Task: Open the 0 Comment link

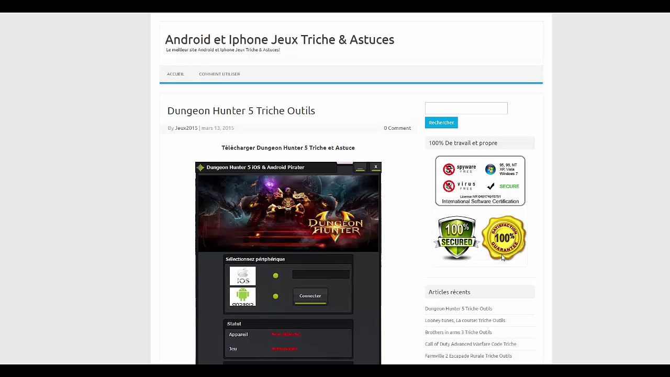Action: (x=397, y=128)
